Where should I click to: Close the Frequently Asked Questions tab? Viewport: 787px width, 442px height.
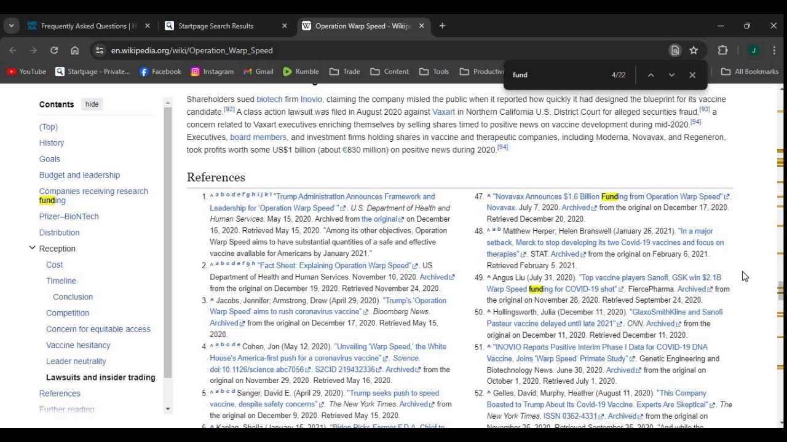pyautogui.click(x=147, y=26)
